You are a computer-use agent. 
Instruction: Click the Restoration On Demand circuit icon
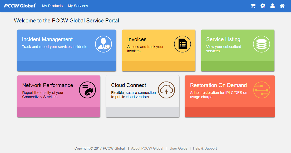(262, 90)
